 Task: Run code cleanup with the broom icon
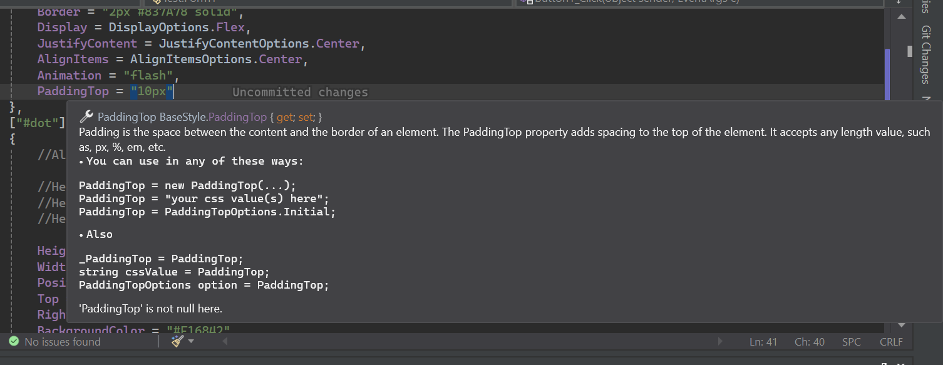tap(177, 341)
